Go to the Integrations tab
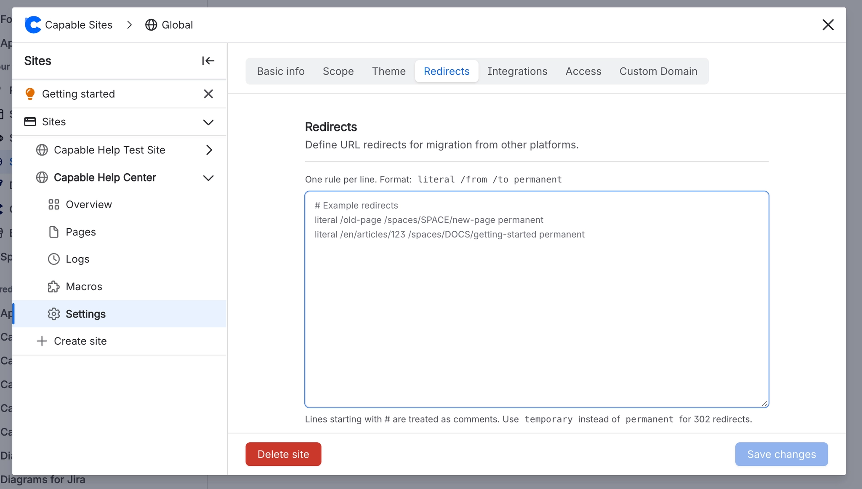862x489 pixels. pos(517,71)
